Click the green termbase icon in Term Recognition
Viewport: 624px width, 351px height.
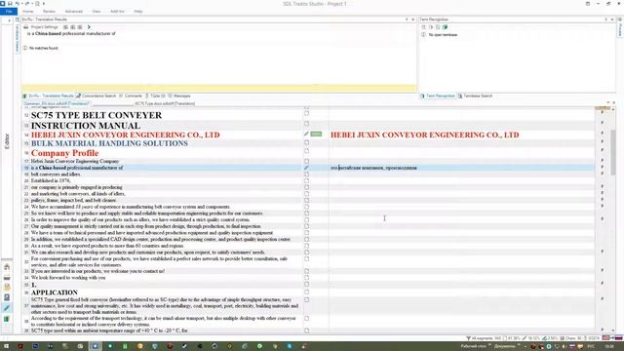[x=445, y=27]
